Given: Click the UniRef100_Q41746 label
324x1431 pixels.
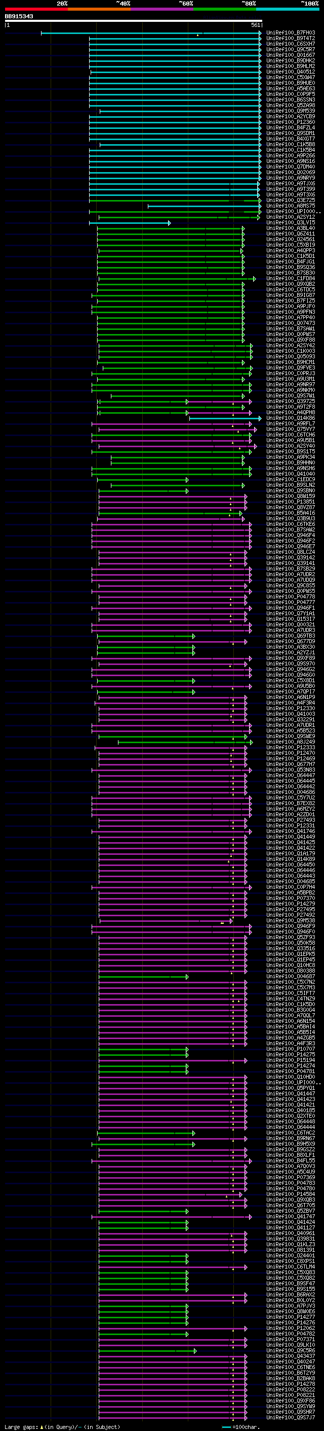Looking at the screenshot, I should [290, 831].
